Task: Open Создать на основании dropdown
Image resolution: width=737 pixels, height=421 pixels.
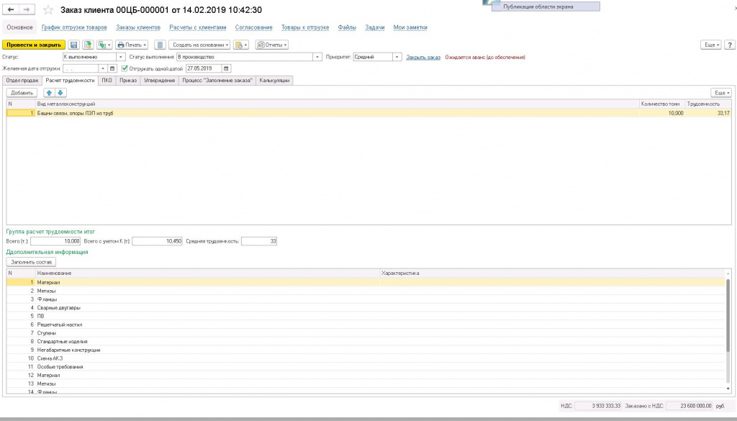Action: [199, 45]
